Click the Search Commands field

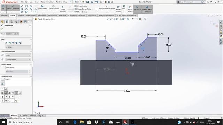coord(190,2)
